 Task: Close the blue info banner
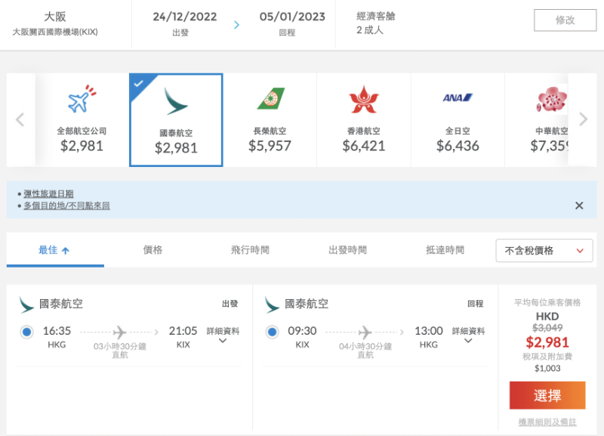[579, 206]
